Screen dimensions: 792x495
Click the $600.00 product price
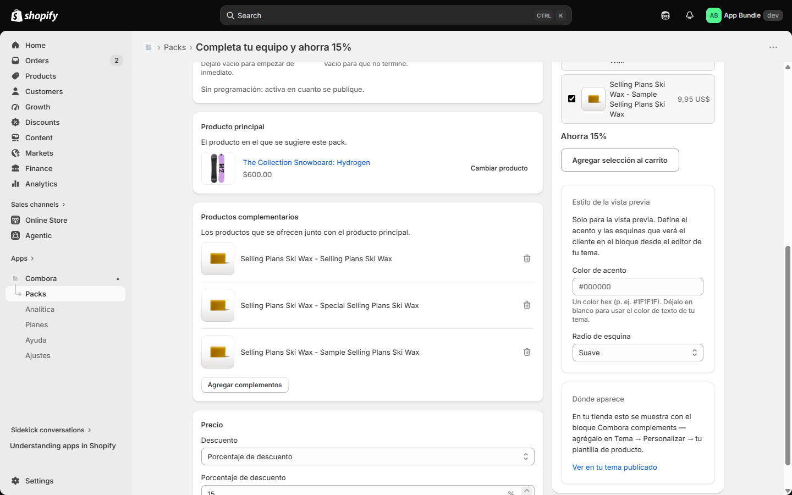click(x=257, y=174)
